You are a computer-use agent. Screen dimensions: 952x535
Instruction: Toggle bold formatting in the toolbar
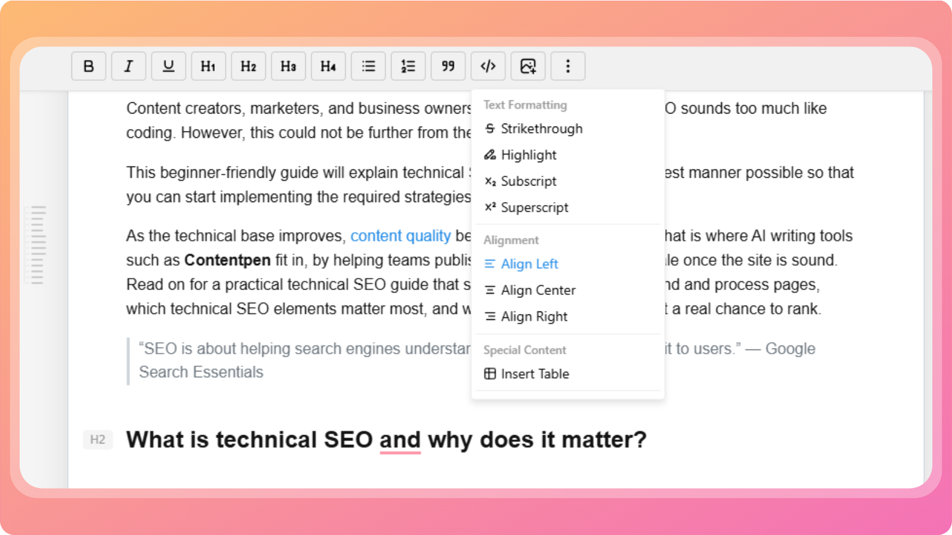click(89, 66)
